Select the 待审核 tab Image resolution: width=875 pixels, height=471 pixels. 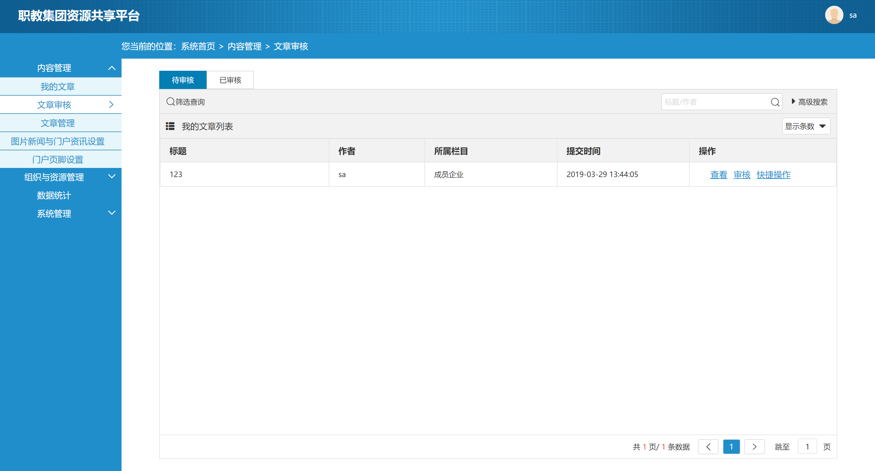(183, 80)
